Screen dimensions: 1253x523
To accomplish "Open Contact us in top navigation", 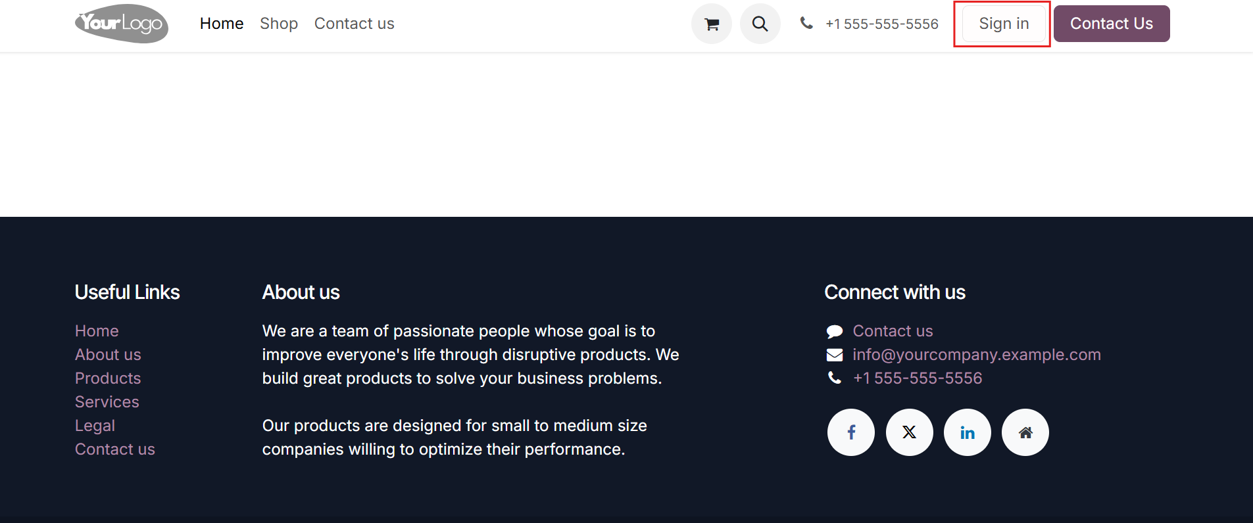I will click(355, 24).
